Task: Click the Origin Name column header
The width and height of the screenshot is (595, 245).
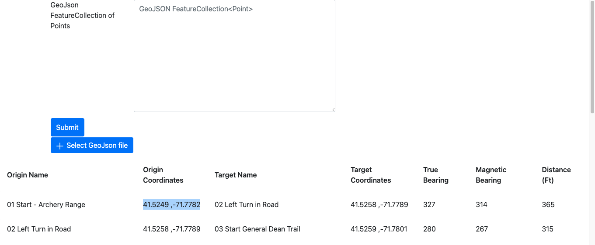Action: coord(28,175)
